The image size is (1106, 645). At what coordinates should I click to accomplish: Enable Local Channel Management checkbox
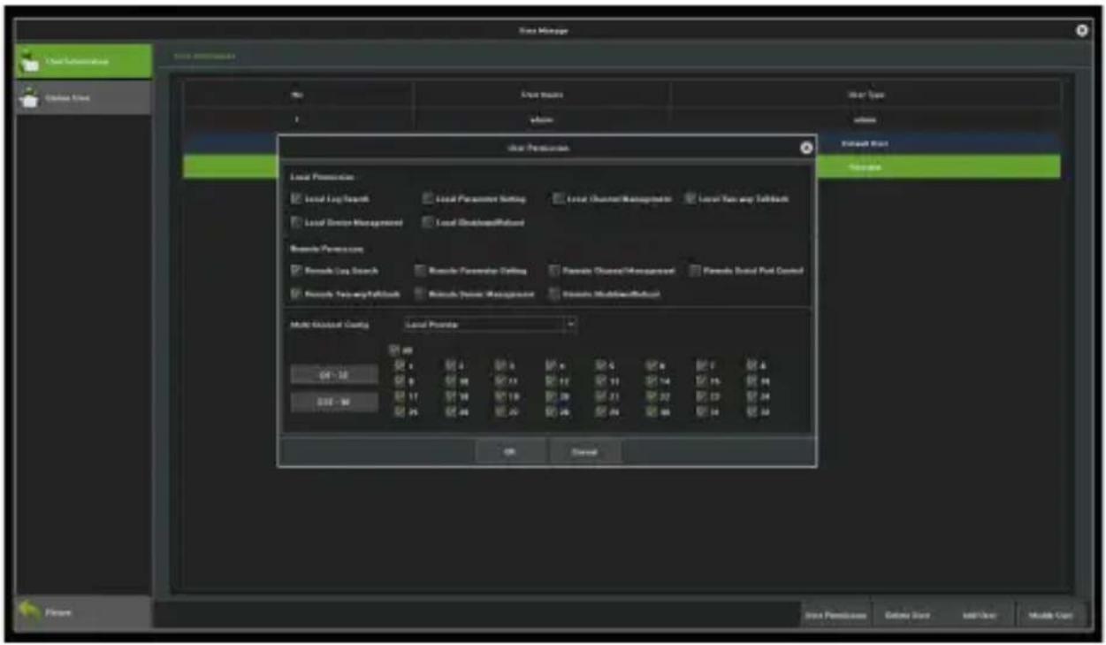coord(559,199)
